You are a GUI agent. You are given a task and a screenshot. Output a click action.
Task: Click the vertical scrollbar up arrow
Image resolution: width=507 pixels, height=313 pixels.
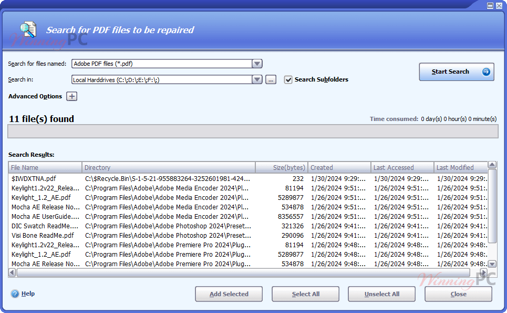[x=492, y=165]
